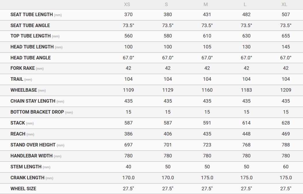The height and width of the screenshot is (194, 303).
Task: Click the Seat Tube Length row label
Action: (x=32, y=14)
